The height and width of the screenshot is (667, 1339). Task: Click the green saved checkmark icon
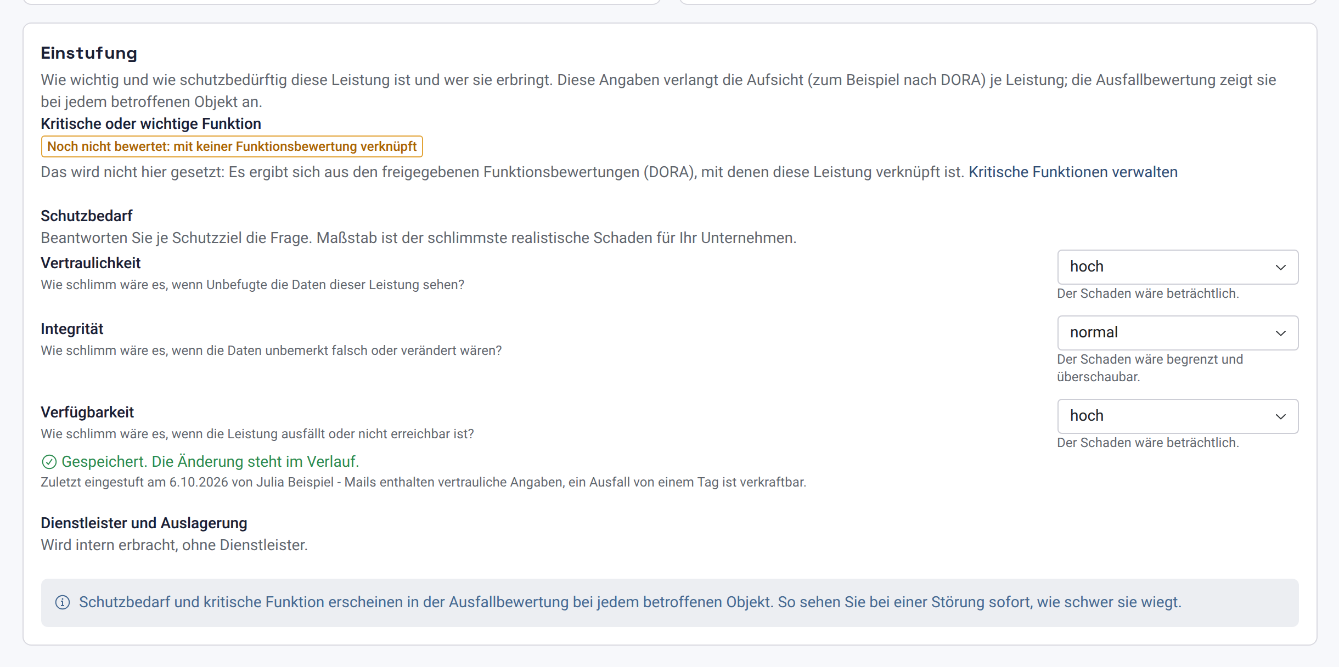point(49,462)
